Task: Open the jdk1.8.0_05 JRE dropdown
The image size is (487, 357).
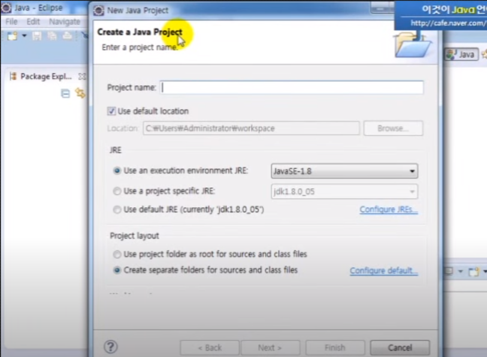Action: pyautogui.click(x=344, y=192)
